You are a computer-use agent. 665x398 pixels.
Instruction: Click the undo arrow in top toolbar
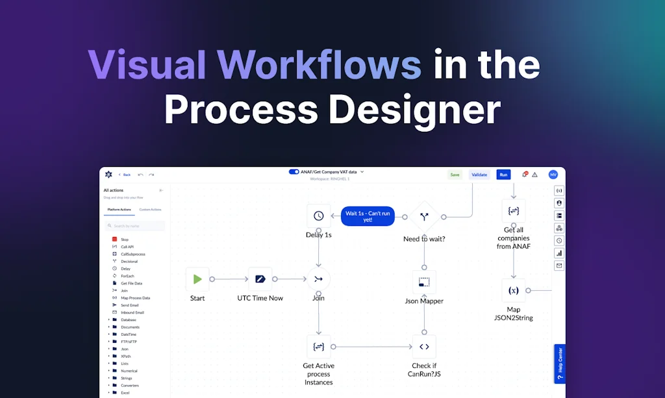(x=141, y=175)
